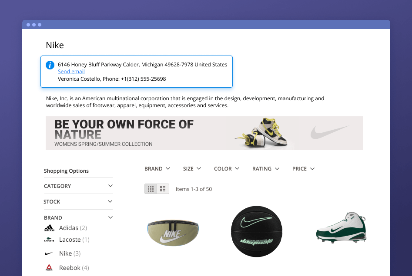Switch to list view mode
Image resolution: width=412 pixels, height=276 pixels.
point(162,188)
